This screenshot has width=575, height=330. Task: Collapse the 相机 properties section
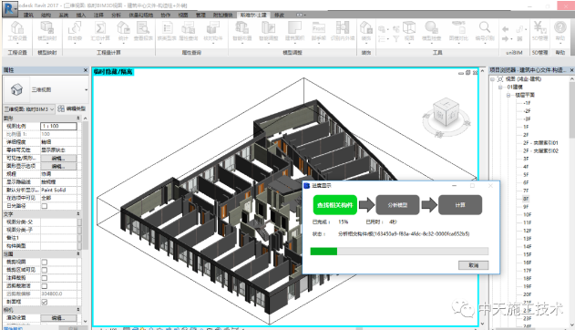[78, 310]
